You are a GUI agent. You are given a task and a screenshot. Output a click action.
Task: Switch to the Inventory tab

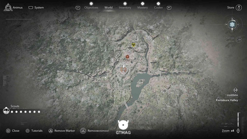coord(125,7)
